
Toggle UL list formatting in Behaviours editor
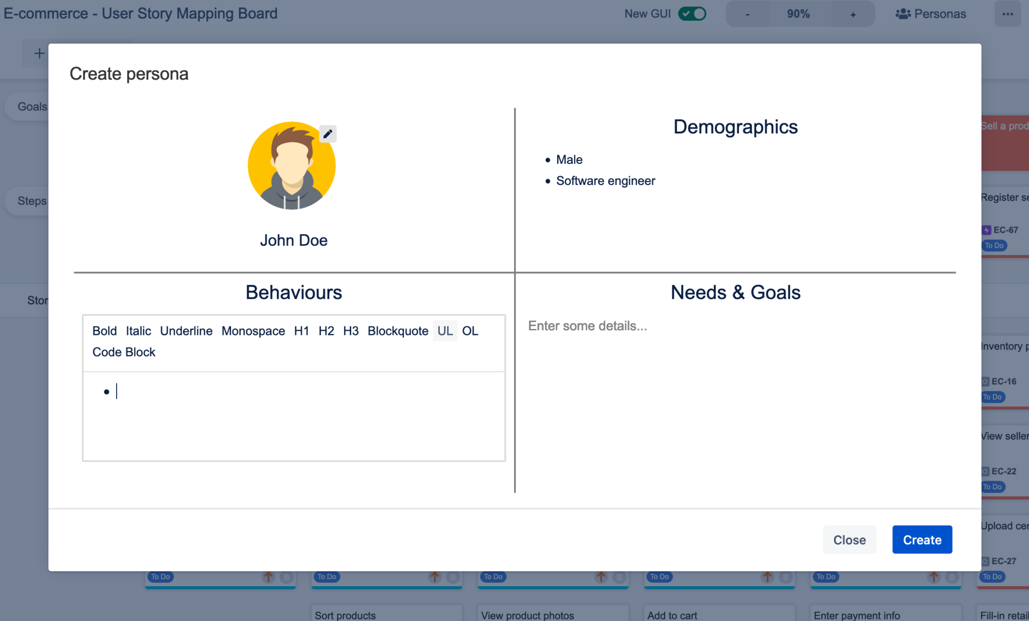[x=445, y=331]
